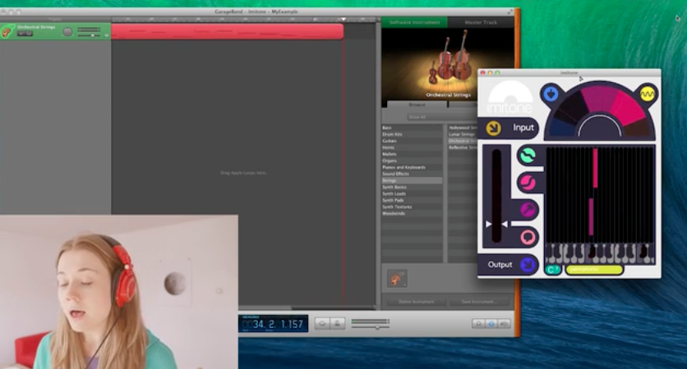The height and width of the screenshot is (369, 687).
Task: Click the ring-shaped round icon above Output
Action: (x=528, y=237)
